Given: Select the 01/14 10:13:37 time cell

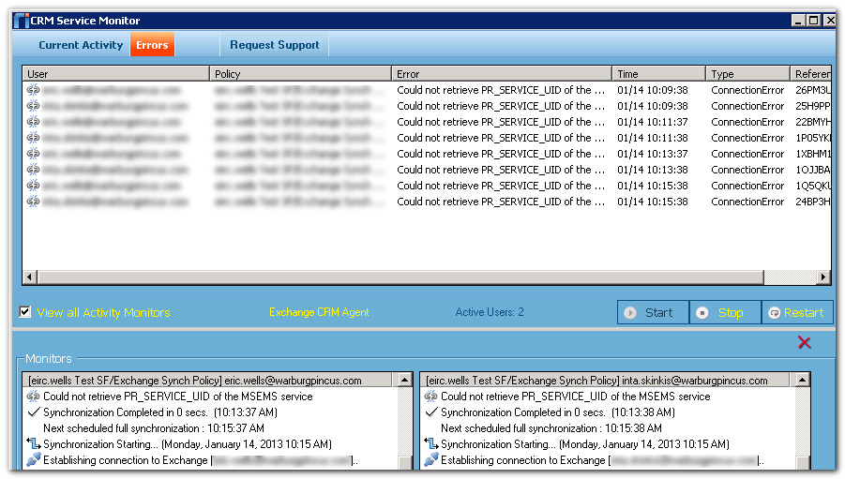Looking at the screenshot, I should click(653, 154).
